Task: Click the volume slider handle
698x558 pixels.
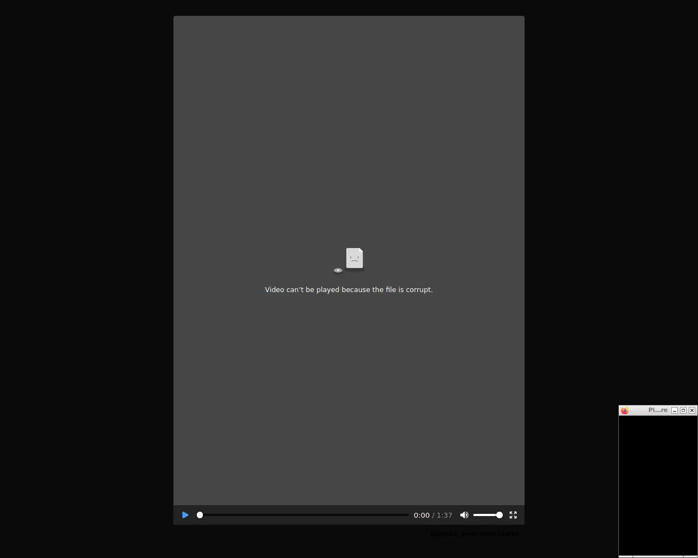Action: pos(500,515)
